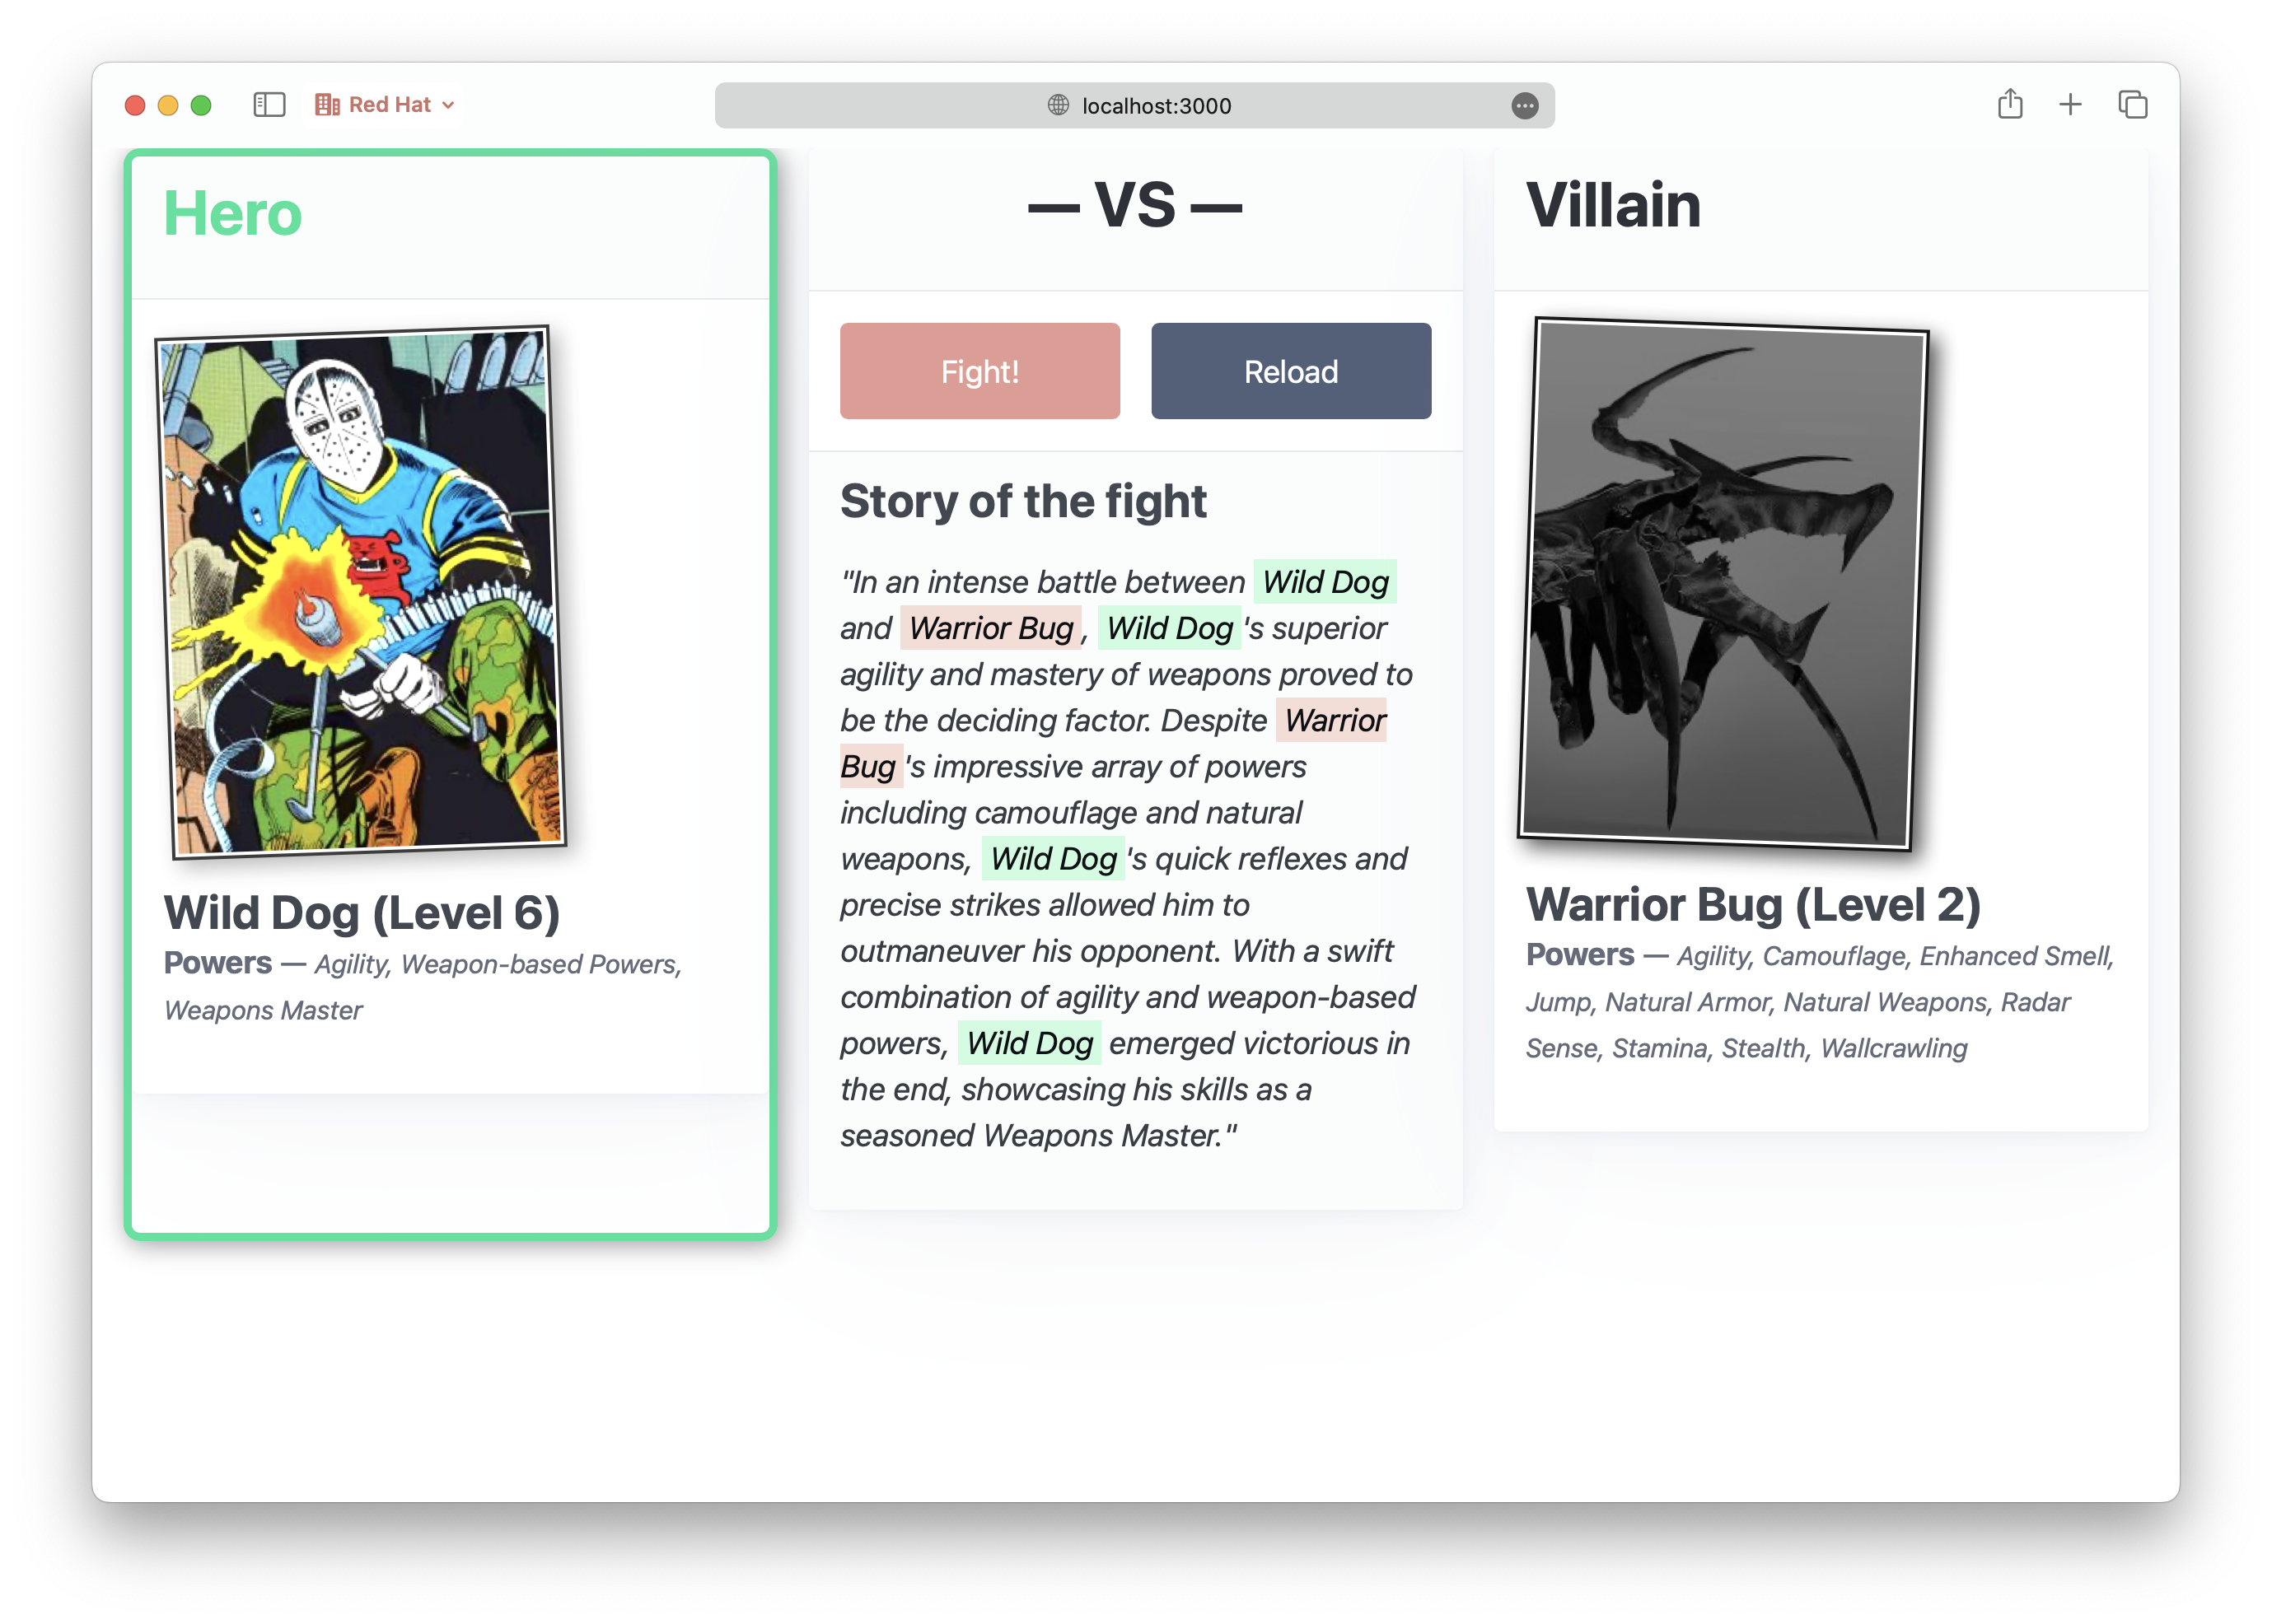The image size is (2272, 1624).
Task: Toggle the sidebar panel view
Action: (x=269, y=105)
